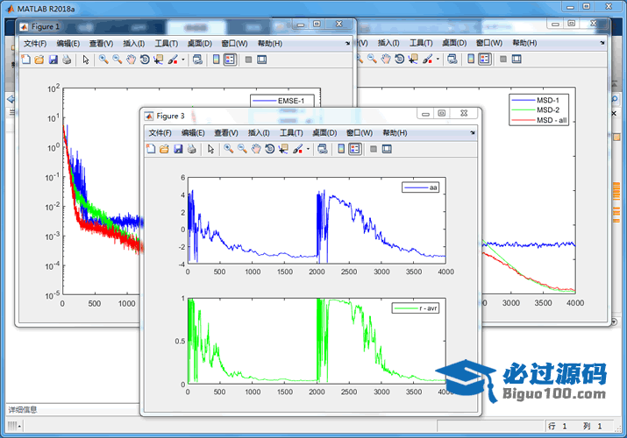Viewport: 627px width, 438px height.
Task: Save Figure 3 using the floppy disk icon
Action: click(178, 149)
